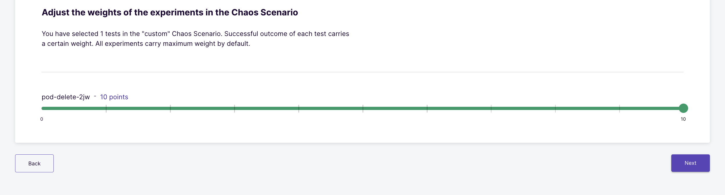Set pod-delete-2jw weight to 1 on slider
The height and width of the screenshot is (195, 725).
106,109
